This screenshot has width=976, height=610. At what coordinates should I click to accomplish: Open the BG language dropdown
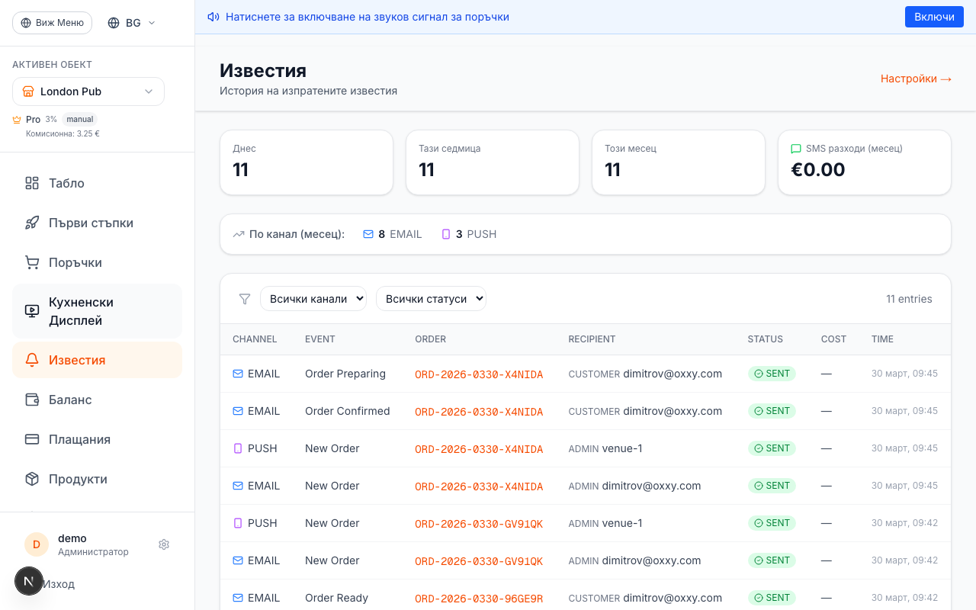pyautogui.click(x=132, y=23)
